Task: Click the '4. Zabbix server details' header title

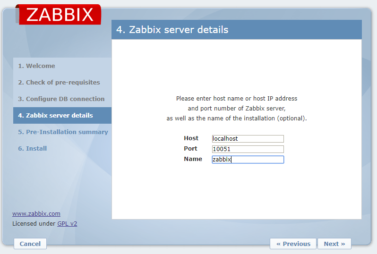Action: click(x=172, y=30)
